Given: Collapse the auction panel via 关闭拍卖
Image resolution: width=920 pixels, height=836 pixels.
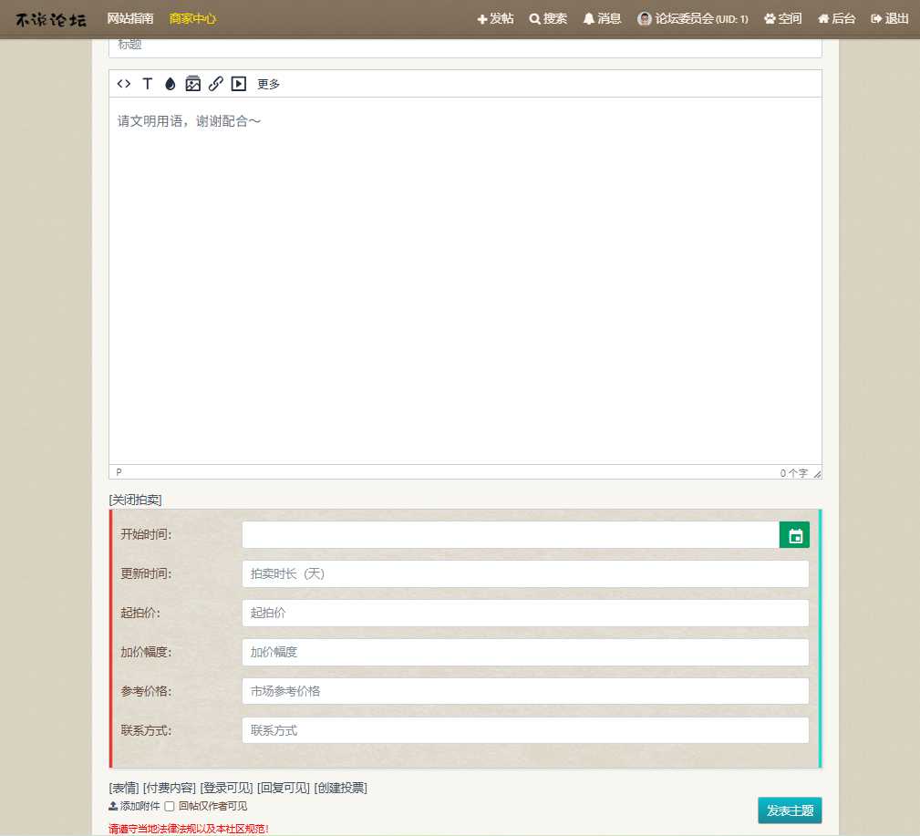Looking at the screenshot, I should [x=135, y=499].
